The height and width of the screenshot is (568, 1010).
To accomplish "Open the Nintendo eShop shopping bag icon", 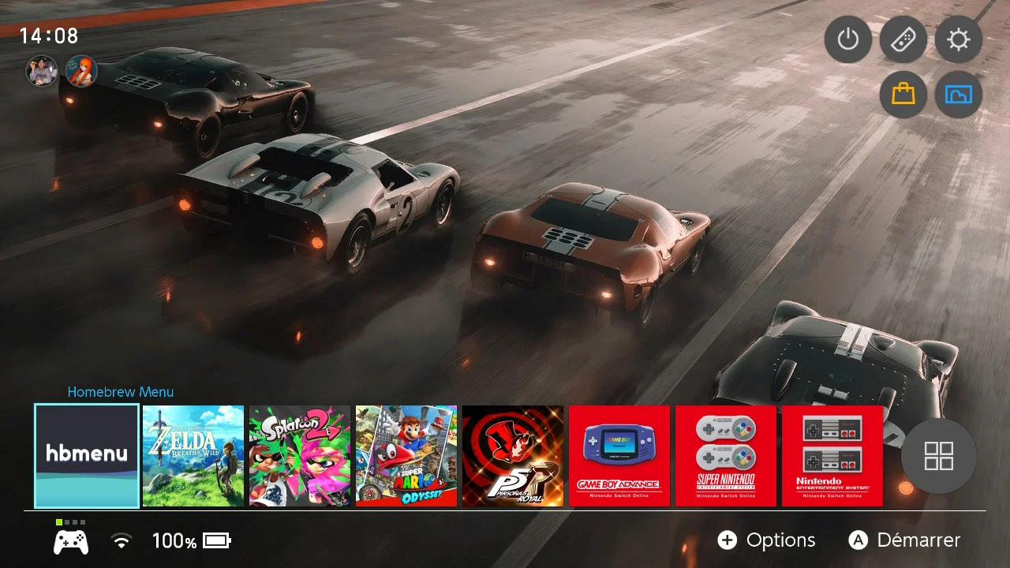I will 903,95.
